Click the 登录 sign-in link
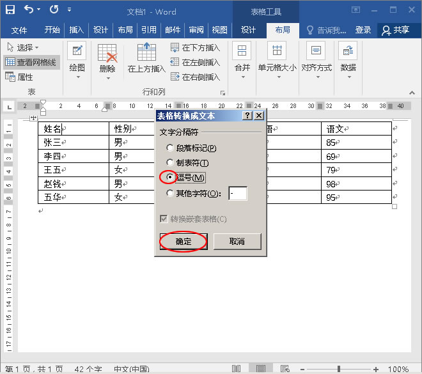The height and width of the screenshot is (374, 422). (x=363, y=30)
